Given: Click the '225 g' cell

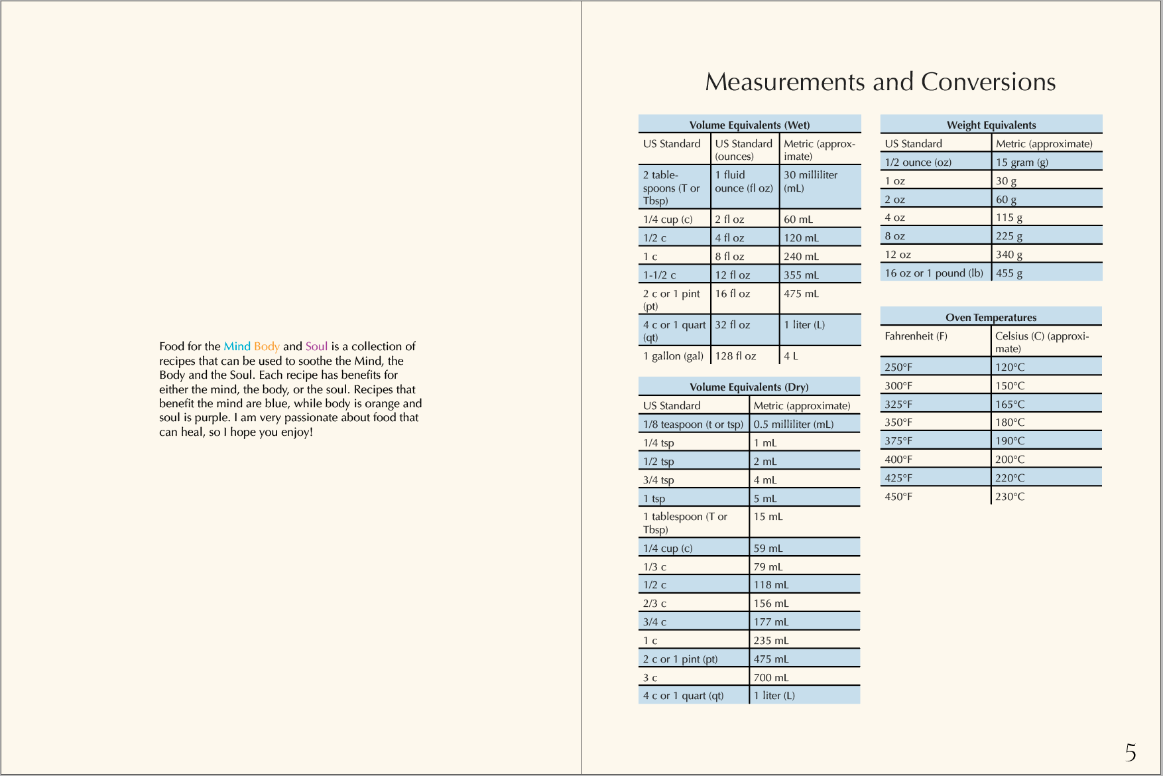Looking at the screenshot, I should [x=1047, y=235].
